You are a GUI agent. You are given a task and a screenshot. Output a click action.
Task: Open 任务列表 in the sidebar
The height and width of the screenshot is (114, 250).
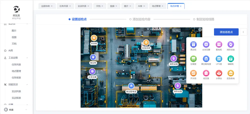(x=16, y=65)
